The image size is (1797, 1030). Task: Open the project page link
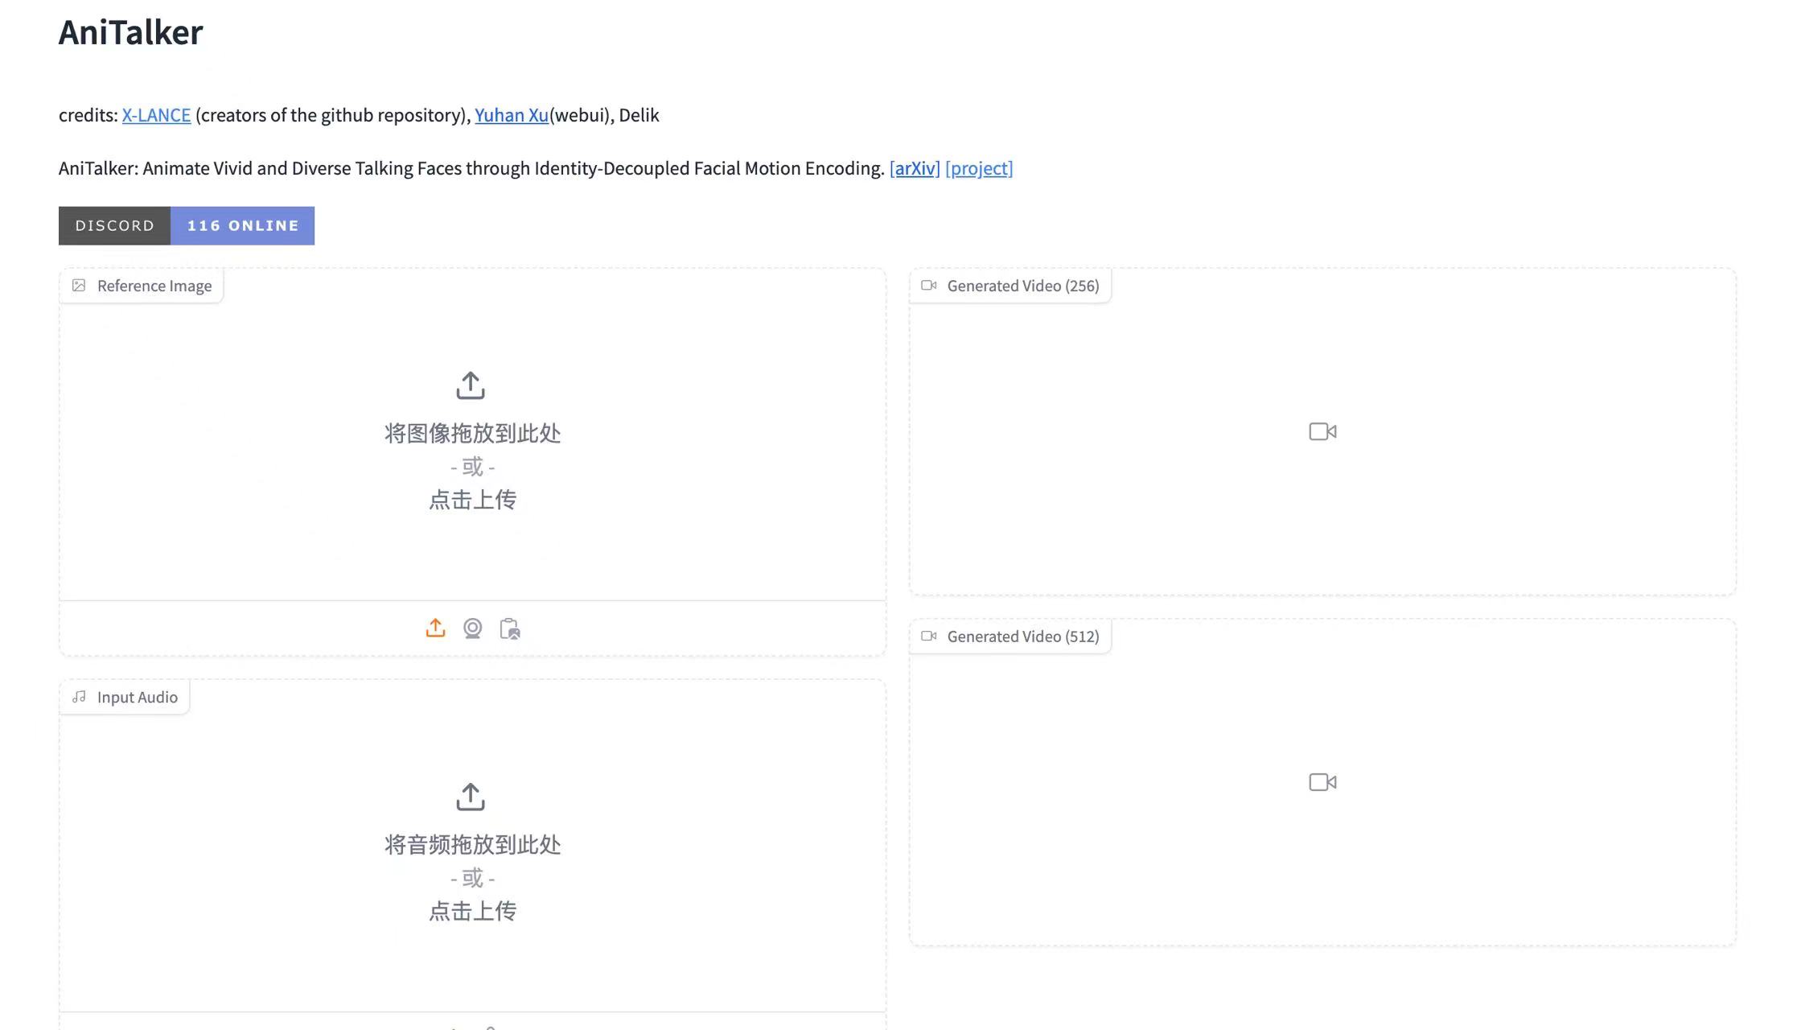point(979,168)
